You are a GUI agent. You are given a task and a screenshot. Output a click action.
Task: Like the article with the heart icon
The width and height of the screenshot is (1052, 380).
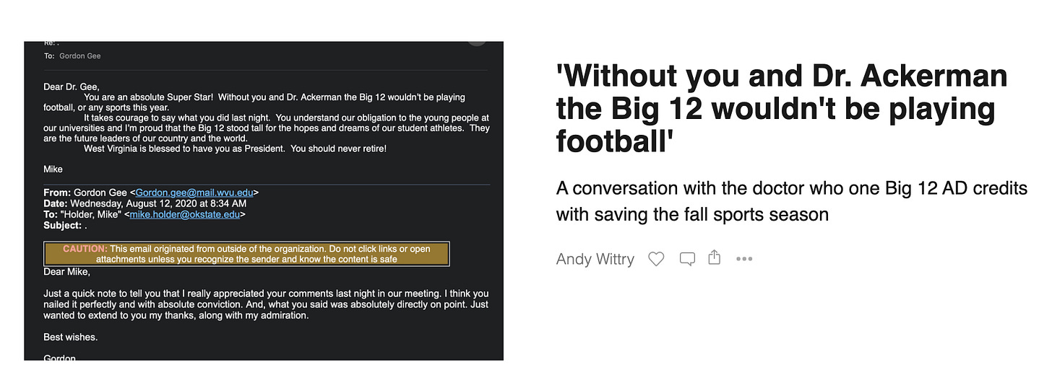click(656, 259)
